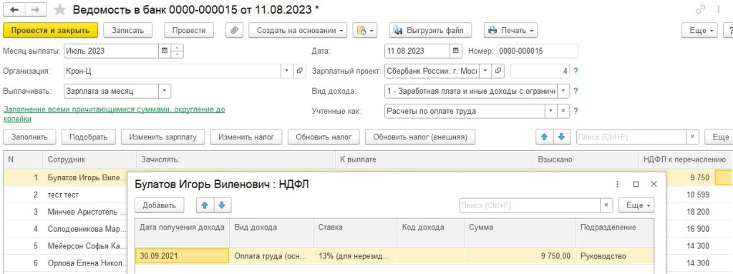The width and height of the screenshot is (733, 274).
Task: Move table row up with arrow
Action: tap(544, 137)
